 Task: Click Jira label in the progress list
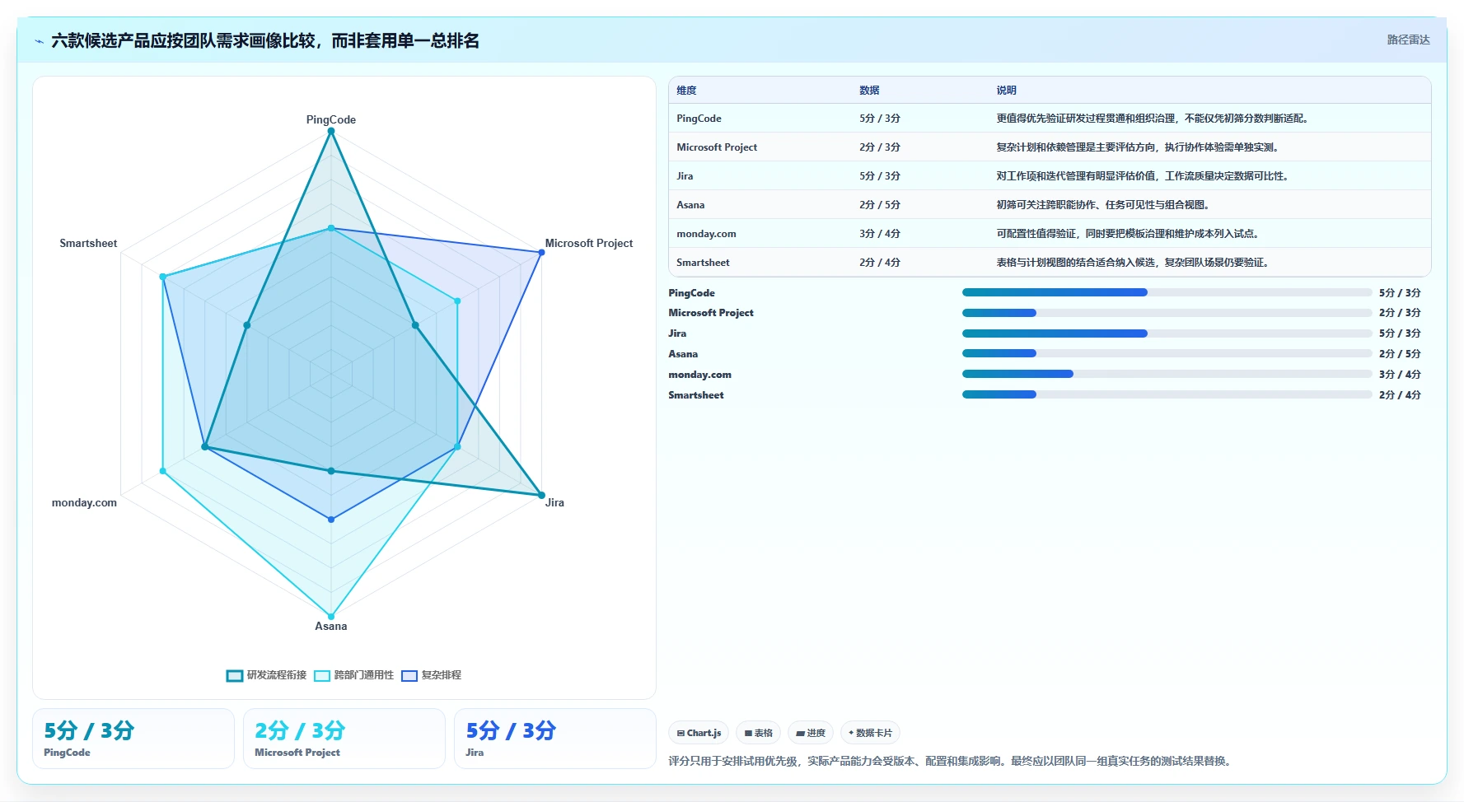tap(677, 333)
